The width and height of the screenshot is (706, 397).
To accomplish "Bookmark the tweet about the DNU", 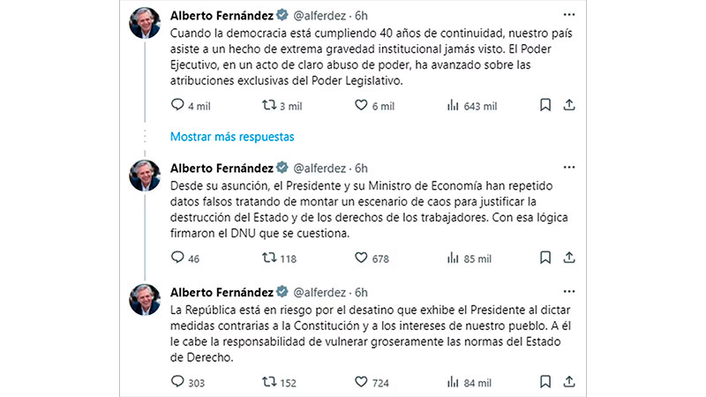I will (545, 258).
